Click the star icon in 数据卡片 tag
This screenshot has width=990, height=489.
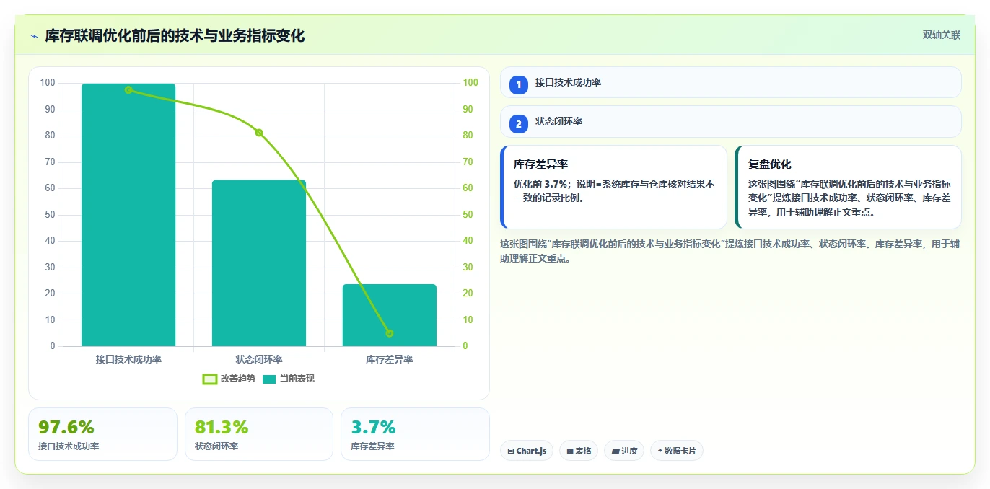click(660, 451)
